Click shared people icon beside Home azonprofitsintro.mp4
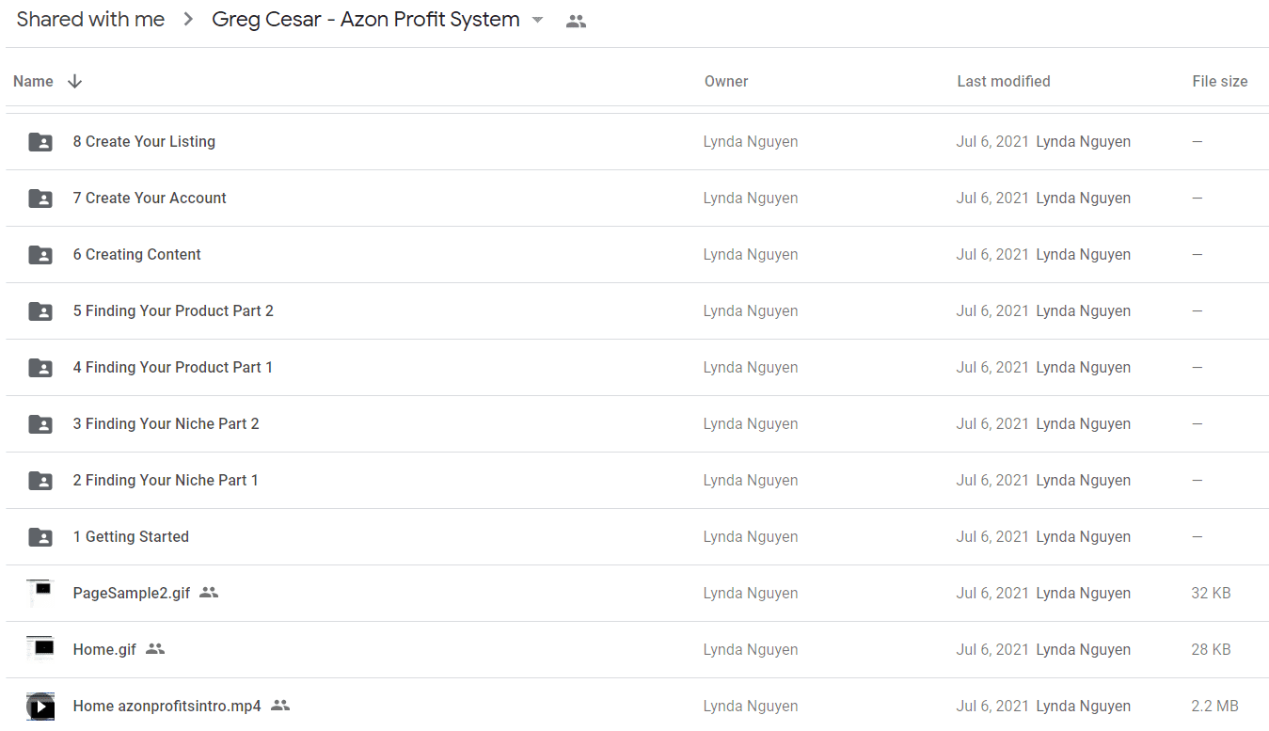 [280, 706]
